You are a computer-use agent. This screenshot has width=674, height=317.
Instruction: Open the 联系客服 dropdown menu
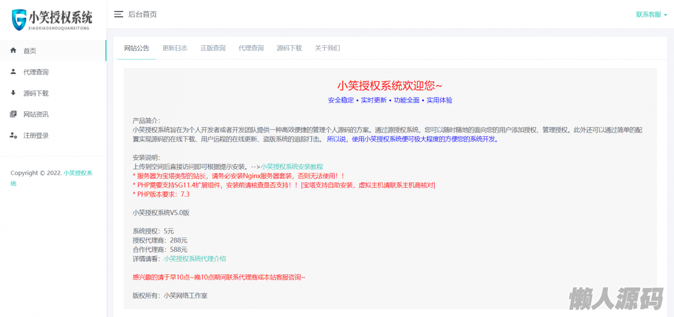(x=651, y=14)
